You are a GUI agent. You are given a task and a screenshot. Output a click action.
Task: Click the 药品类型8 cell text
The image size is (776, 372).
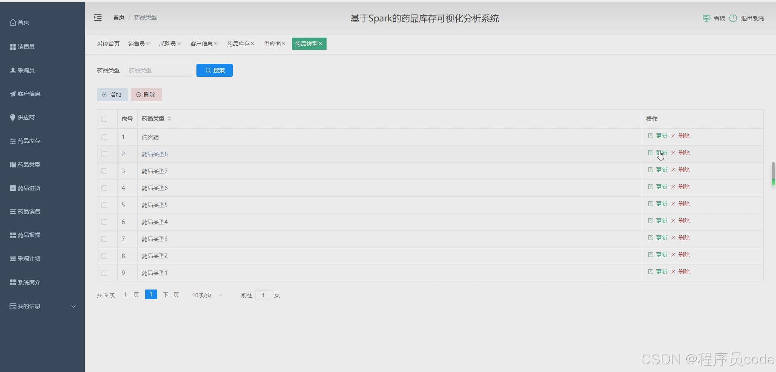point(155,154)
